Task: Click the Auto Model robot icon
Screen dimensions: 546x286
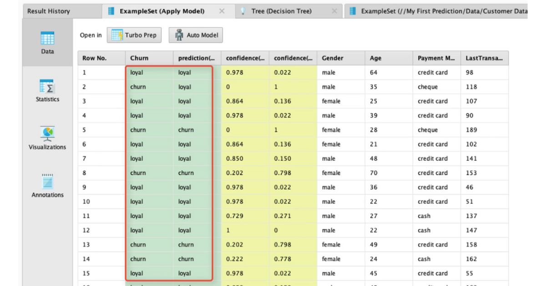Action: pyautogui.click(x=179, y=34)
